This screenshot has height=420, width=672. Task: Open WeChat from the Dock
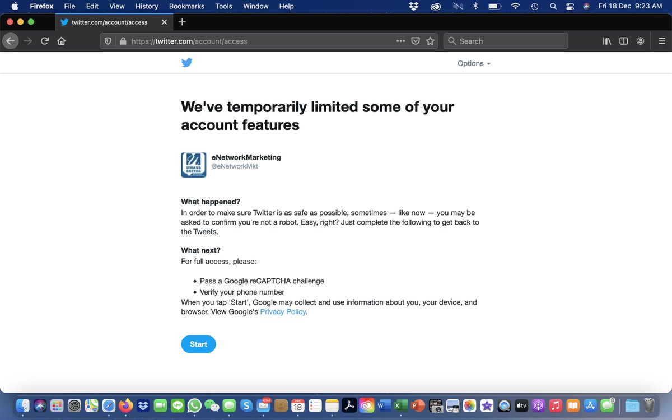(212, 405)
